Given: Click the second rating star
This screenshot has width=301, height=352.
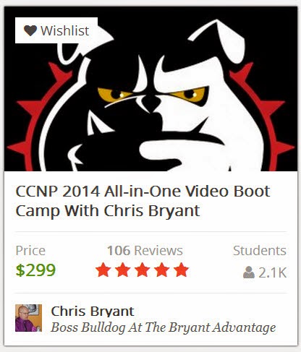Looking at the screenshot, I should click(123, 270).
